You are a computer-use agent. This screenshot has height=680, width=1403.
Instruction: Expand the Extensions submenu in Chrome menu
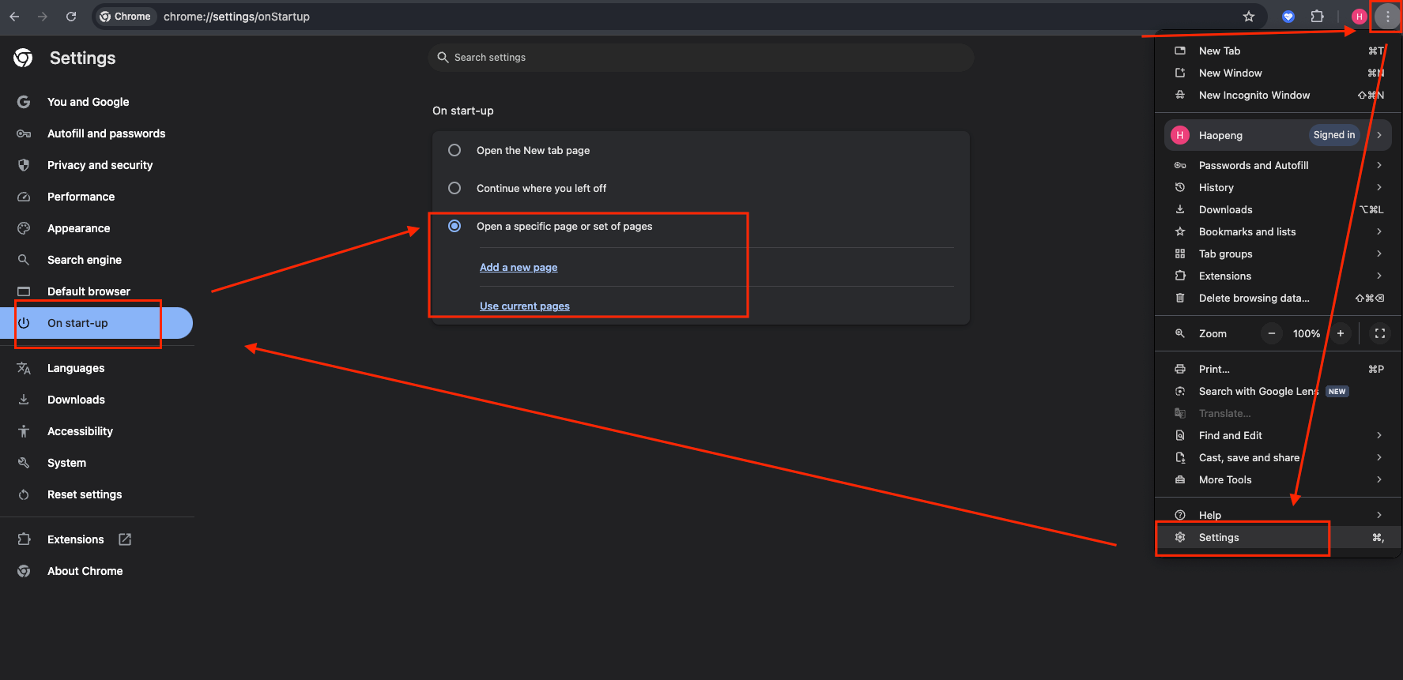click(1379, 276)
